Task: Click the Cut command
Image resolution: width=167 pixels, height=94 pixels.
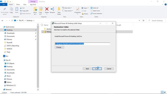Action: pyautogui.click(x=22, y=8)
